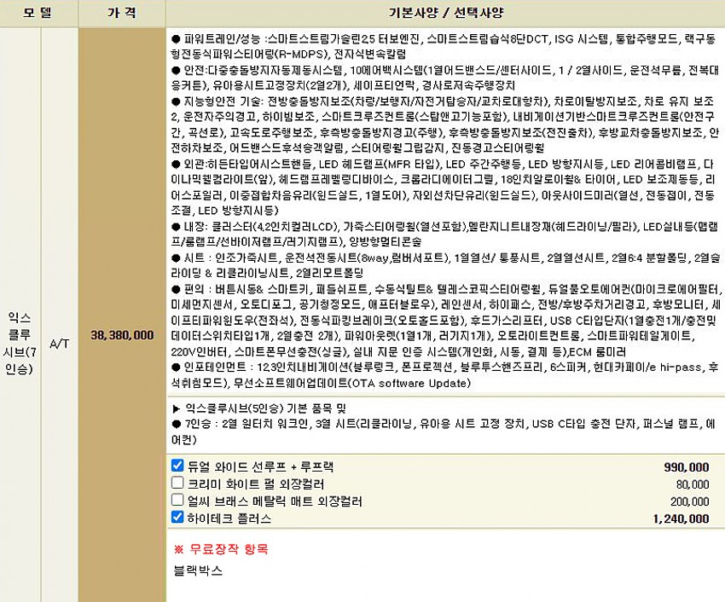This screenshot has height=602, width=725.
Task: Click the 38,380,000 base price
Action: point(121,335)
